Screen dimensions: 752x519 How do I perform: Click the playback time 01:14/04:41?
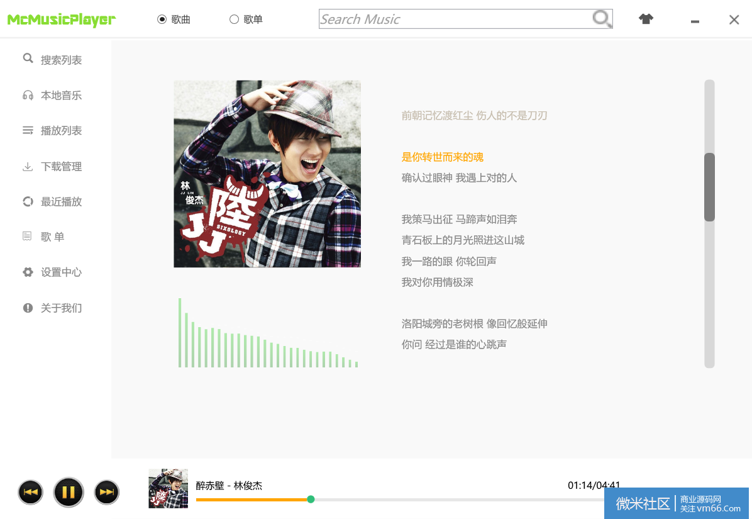[594, 485]
